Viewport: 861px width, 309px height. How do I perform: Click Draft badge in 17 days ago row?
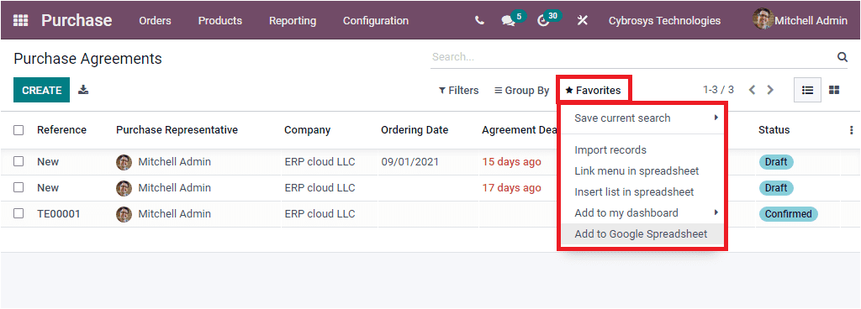tap(776, 188)
